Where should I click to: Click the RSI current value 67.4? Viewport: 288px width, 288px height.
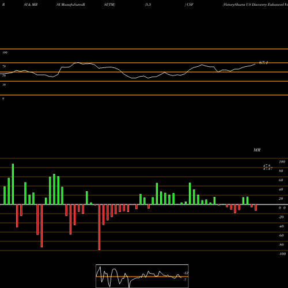click(x=263, y=63)
